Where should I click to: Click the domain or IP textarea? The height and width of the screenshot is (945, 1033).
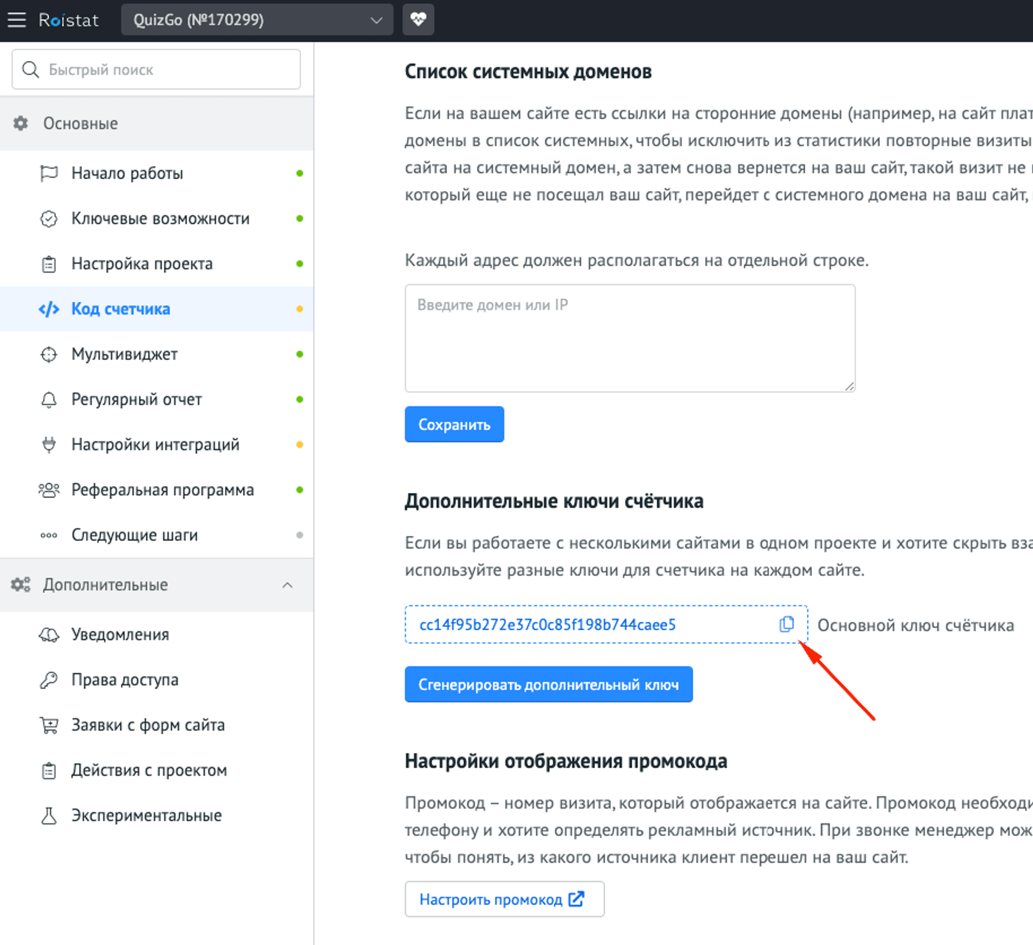point(630,338)
